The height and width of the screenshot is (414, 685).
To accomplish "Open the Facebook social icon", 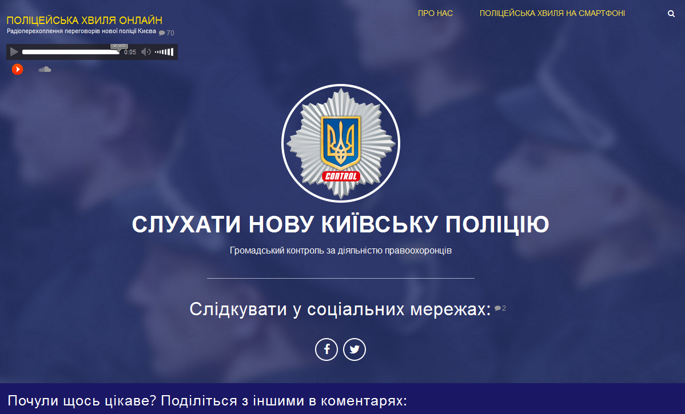I will pos(326,349).
